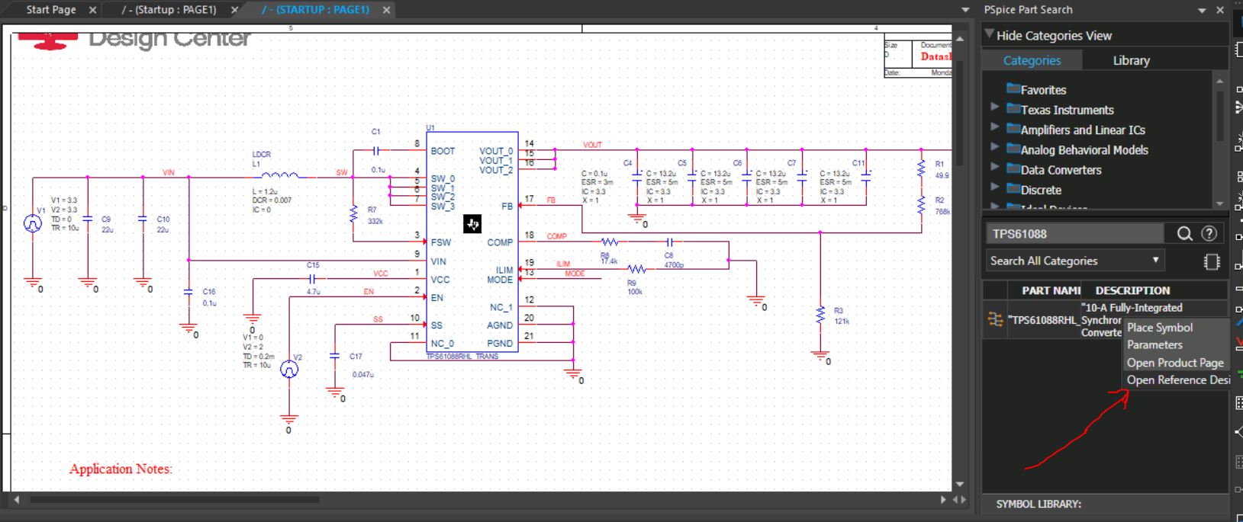
Task: Click the Amplifiers and Linear ICs folder icon
Action: (1013, 129)
